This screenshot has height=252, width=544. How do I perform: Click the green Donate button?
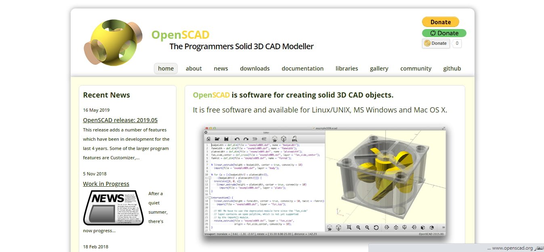[x=444, y=33]
